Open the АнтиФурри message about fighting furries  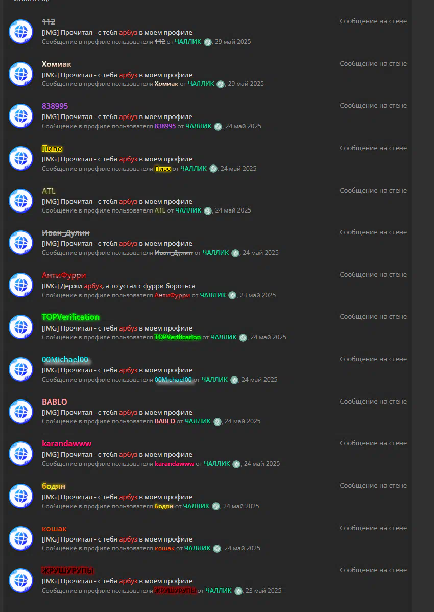[x=118, y=286]
